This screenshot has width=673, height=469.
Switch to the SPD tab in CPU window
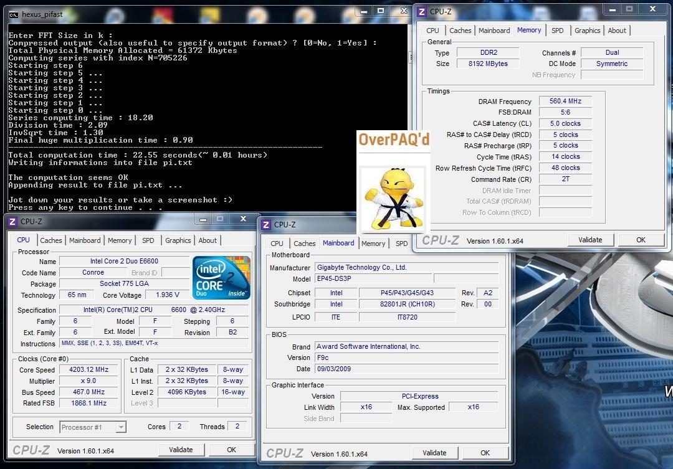(x=148, y=240)
